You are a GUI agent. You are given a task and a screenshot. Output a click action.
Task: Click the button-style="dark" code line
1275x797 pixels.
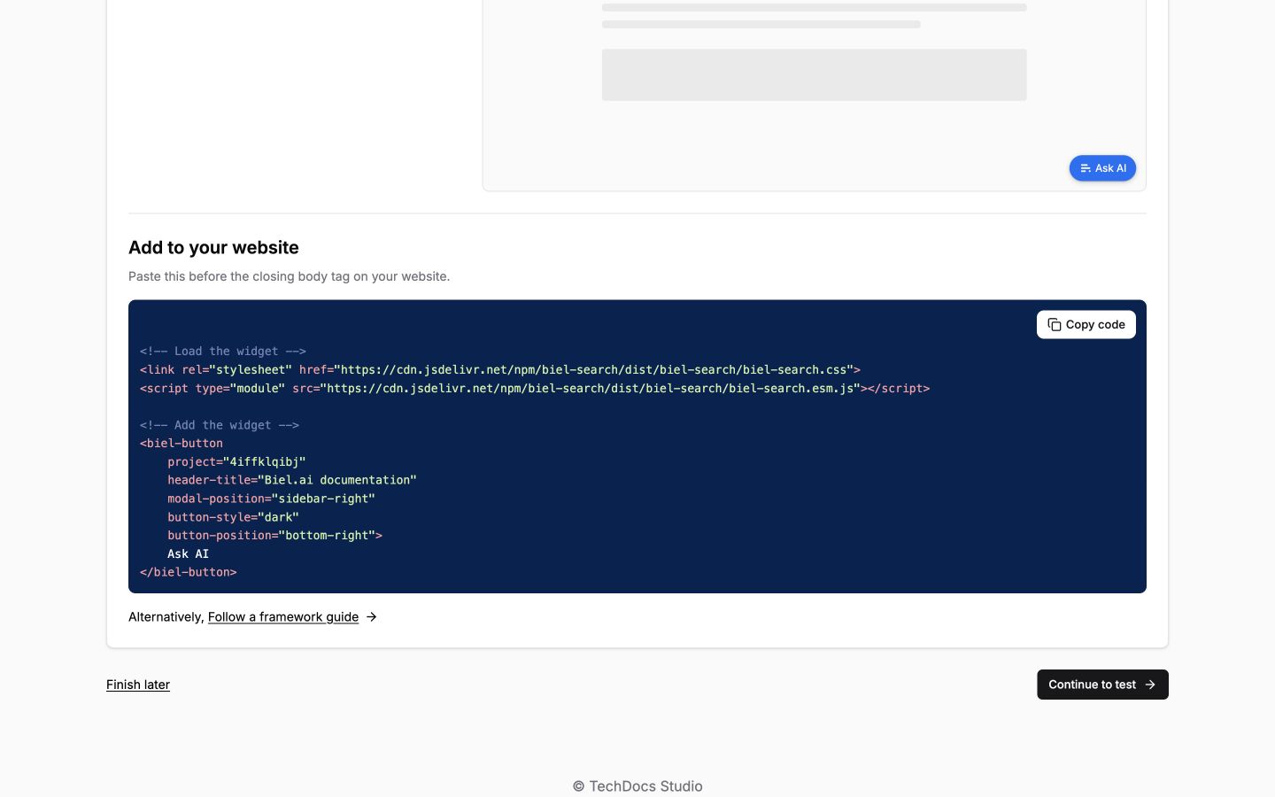pos(233,517)
